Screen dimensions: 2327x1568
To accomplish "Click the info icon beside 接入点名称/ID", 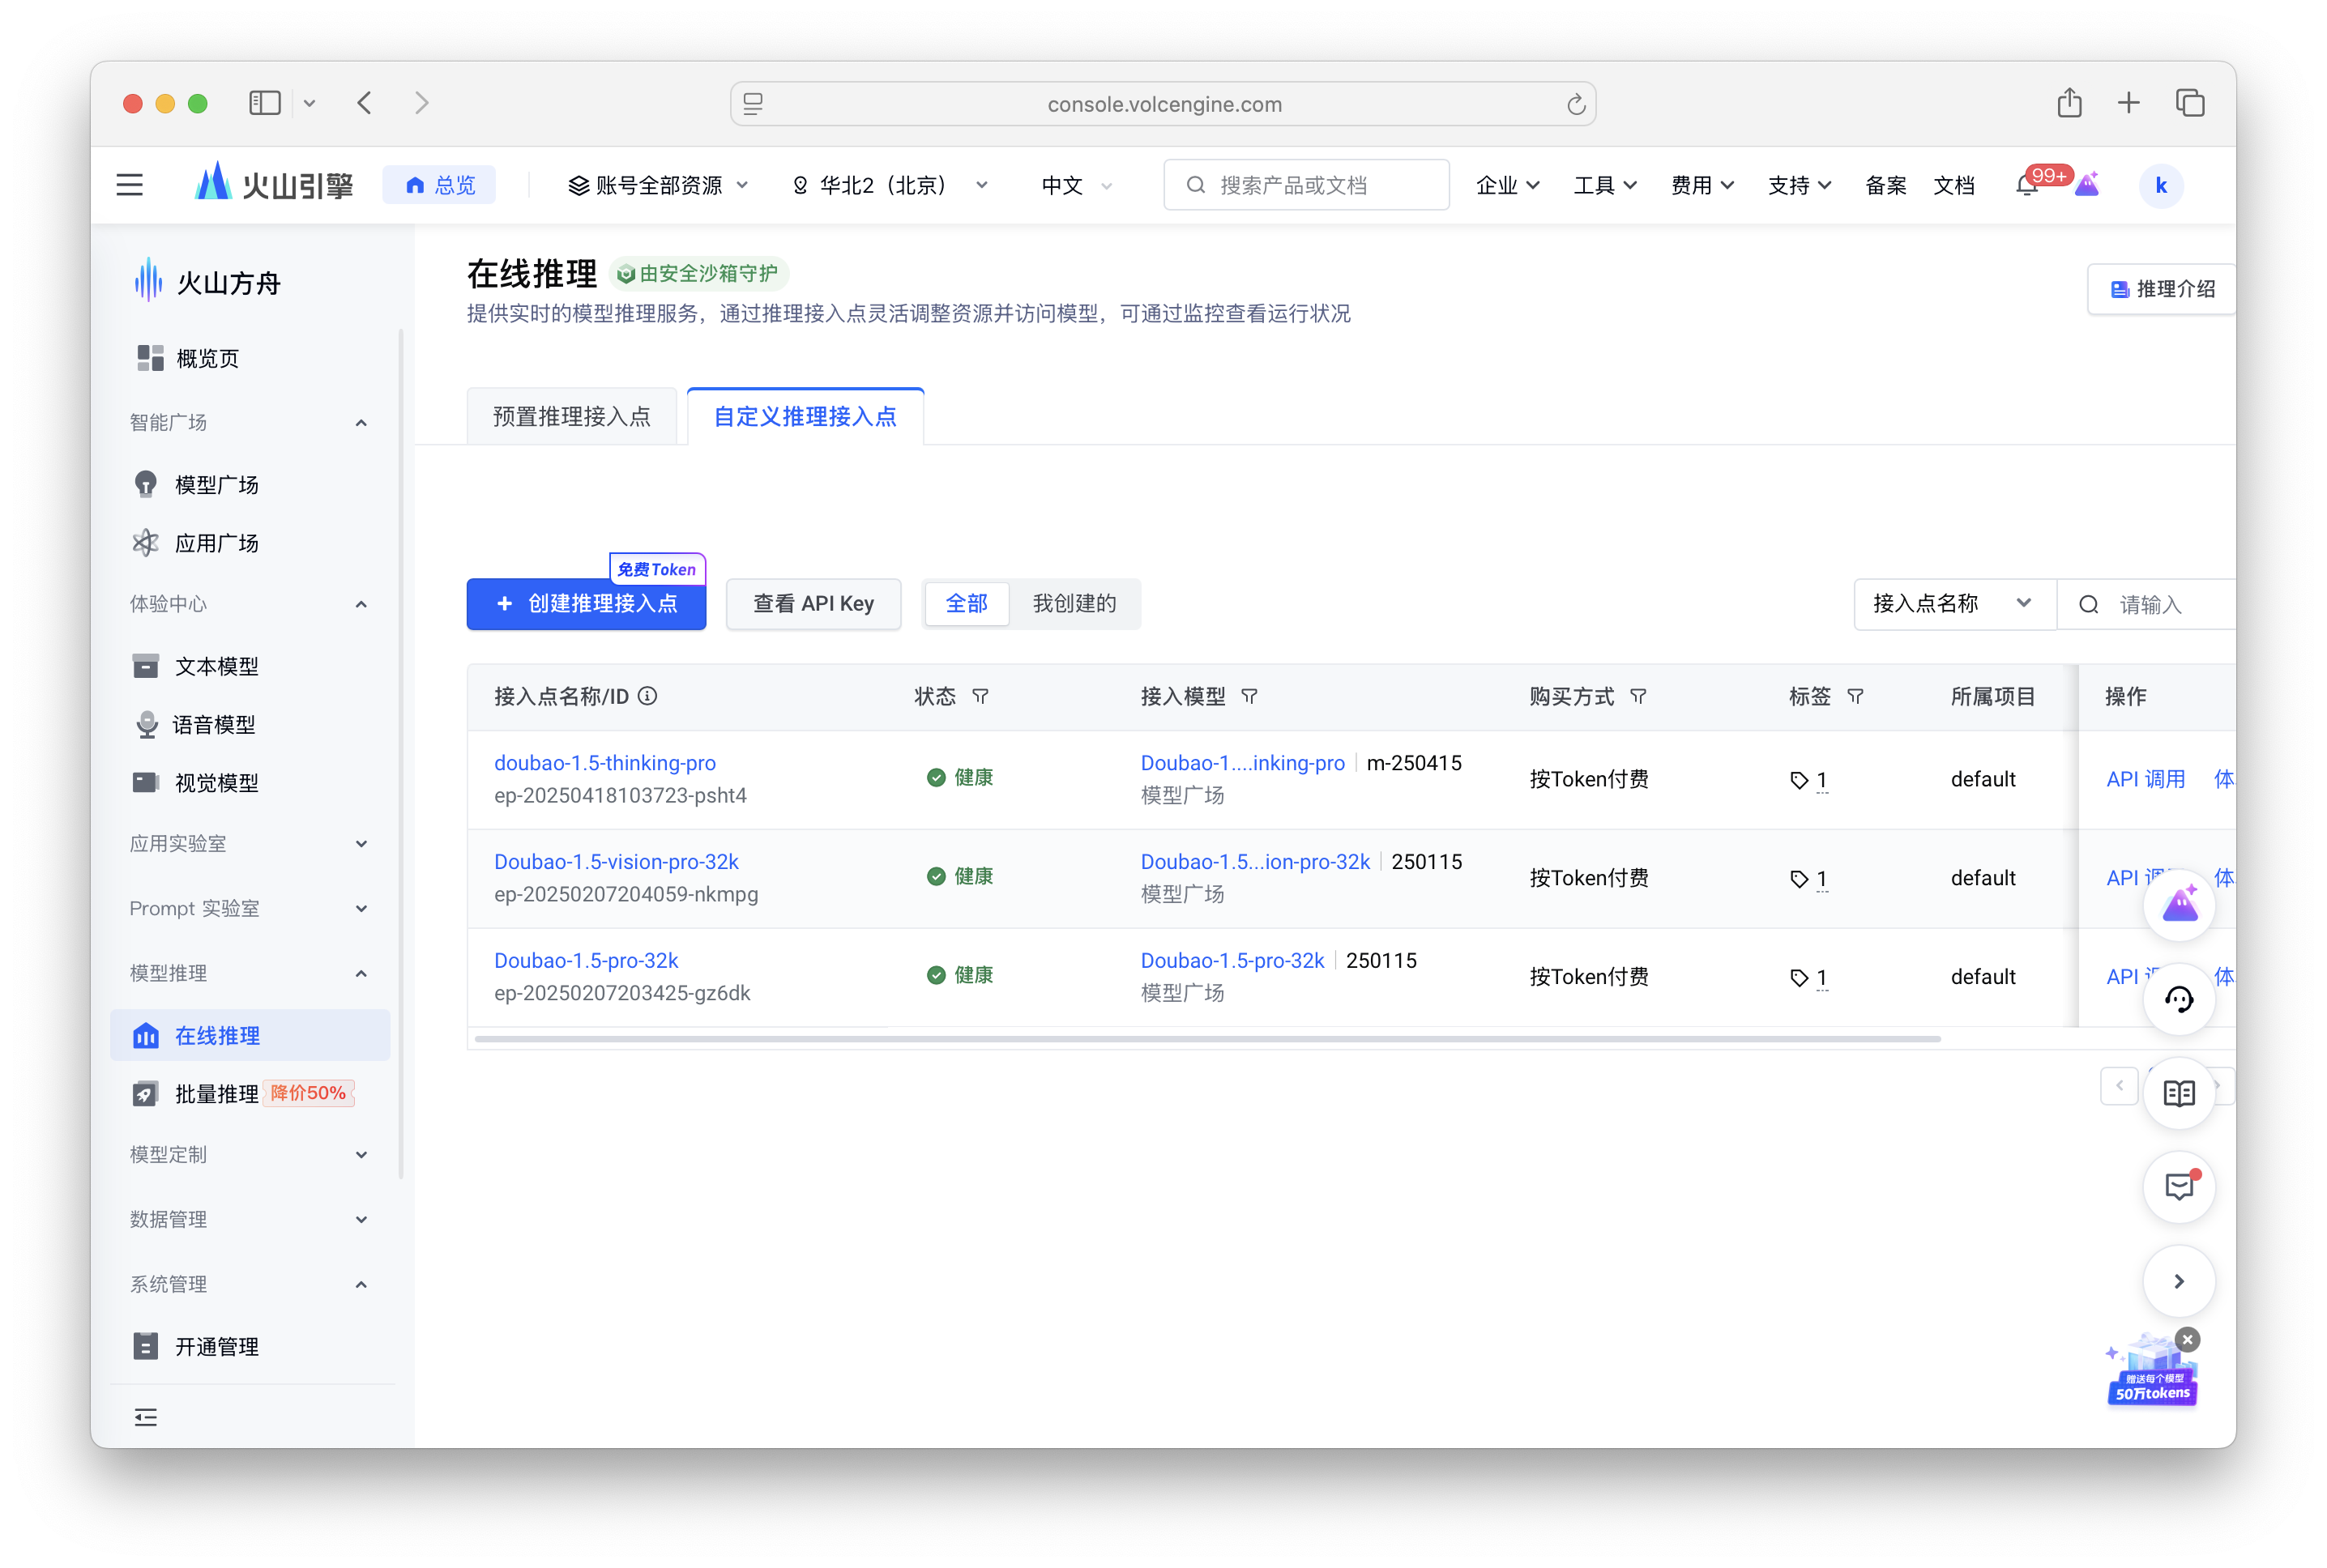I will click(648, 696).
